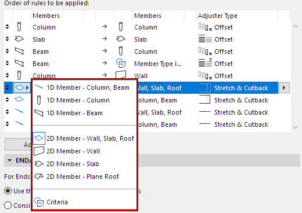Click the bottom row's 'Stretch & Cutback' cell

[x=241, y=124]
